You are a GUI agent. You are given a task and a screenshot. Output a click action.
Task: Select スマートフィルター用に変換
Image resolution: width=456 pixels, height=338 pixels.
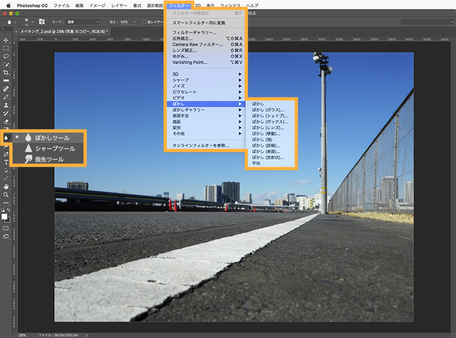tap(207, 23)
